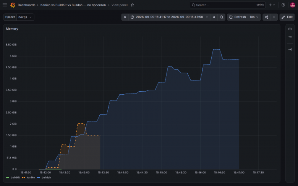Viewport: 298px width, 186px height.
Task: Click the Edit panel button
Action: pyautogui.click(x=287, y=17)
